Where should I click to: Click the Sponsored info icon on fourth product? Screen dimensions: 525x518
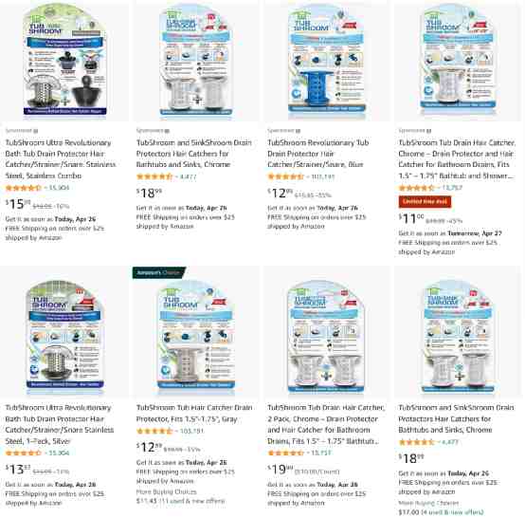429,131
